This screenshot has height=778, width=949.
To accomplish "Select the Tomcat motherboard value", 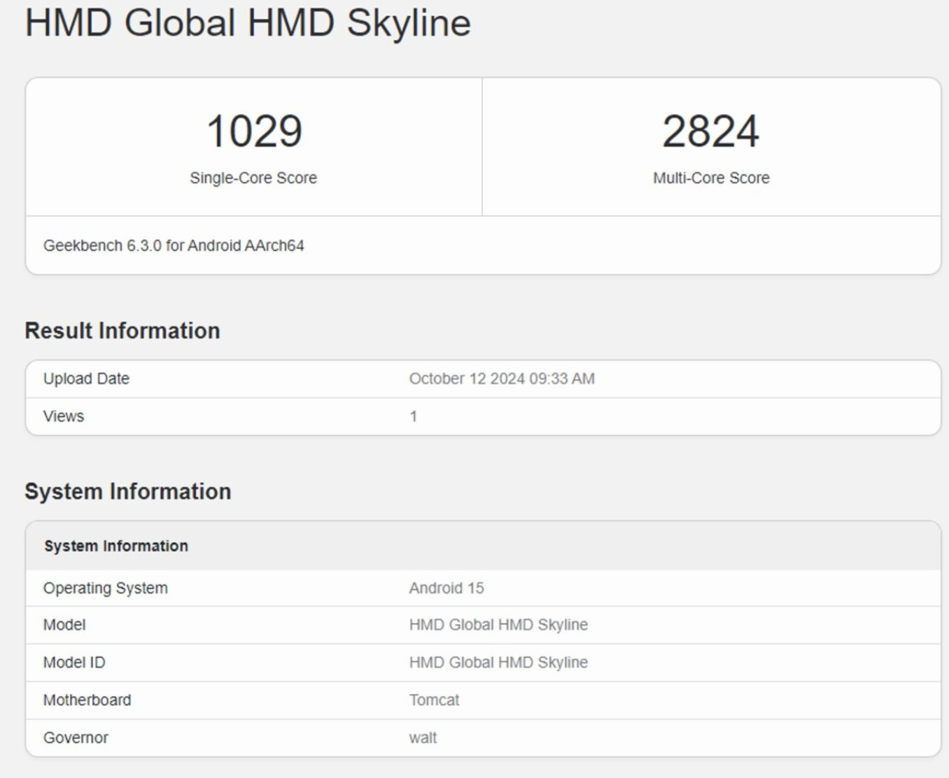I will [x=434, y=700].
